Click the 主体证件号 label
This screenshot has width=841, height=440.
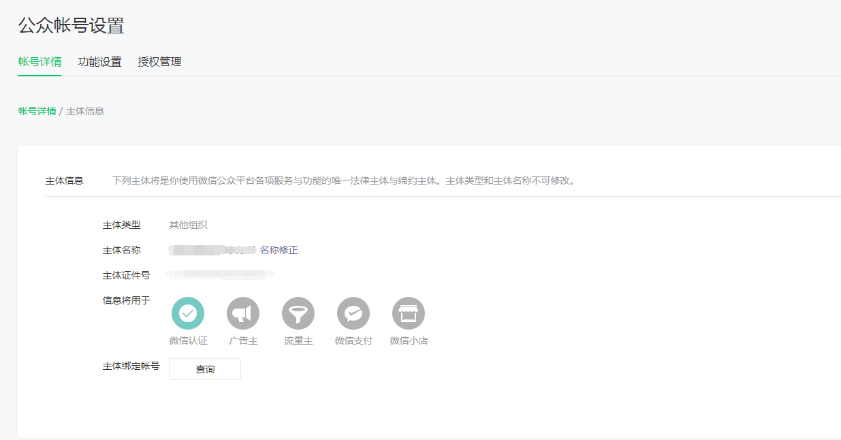(x=127, y=275)
